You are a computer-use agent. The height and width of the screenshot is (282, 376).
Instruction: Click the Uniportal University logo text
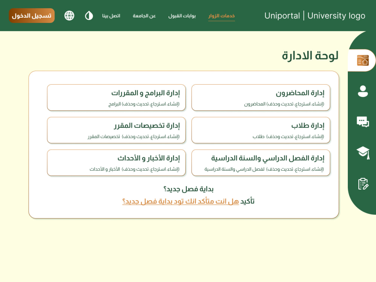tap(315, 15)
